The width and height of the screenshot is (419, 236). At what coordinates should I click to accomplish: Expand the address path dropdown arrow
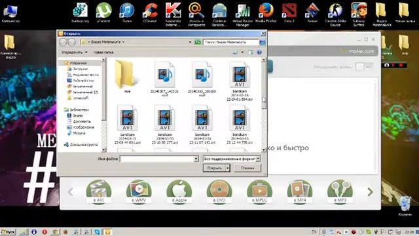190,42
